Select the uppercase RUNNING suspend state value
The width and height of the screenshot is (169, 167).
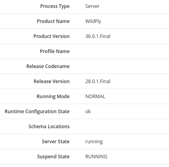point(96,157)
